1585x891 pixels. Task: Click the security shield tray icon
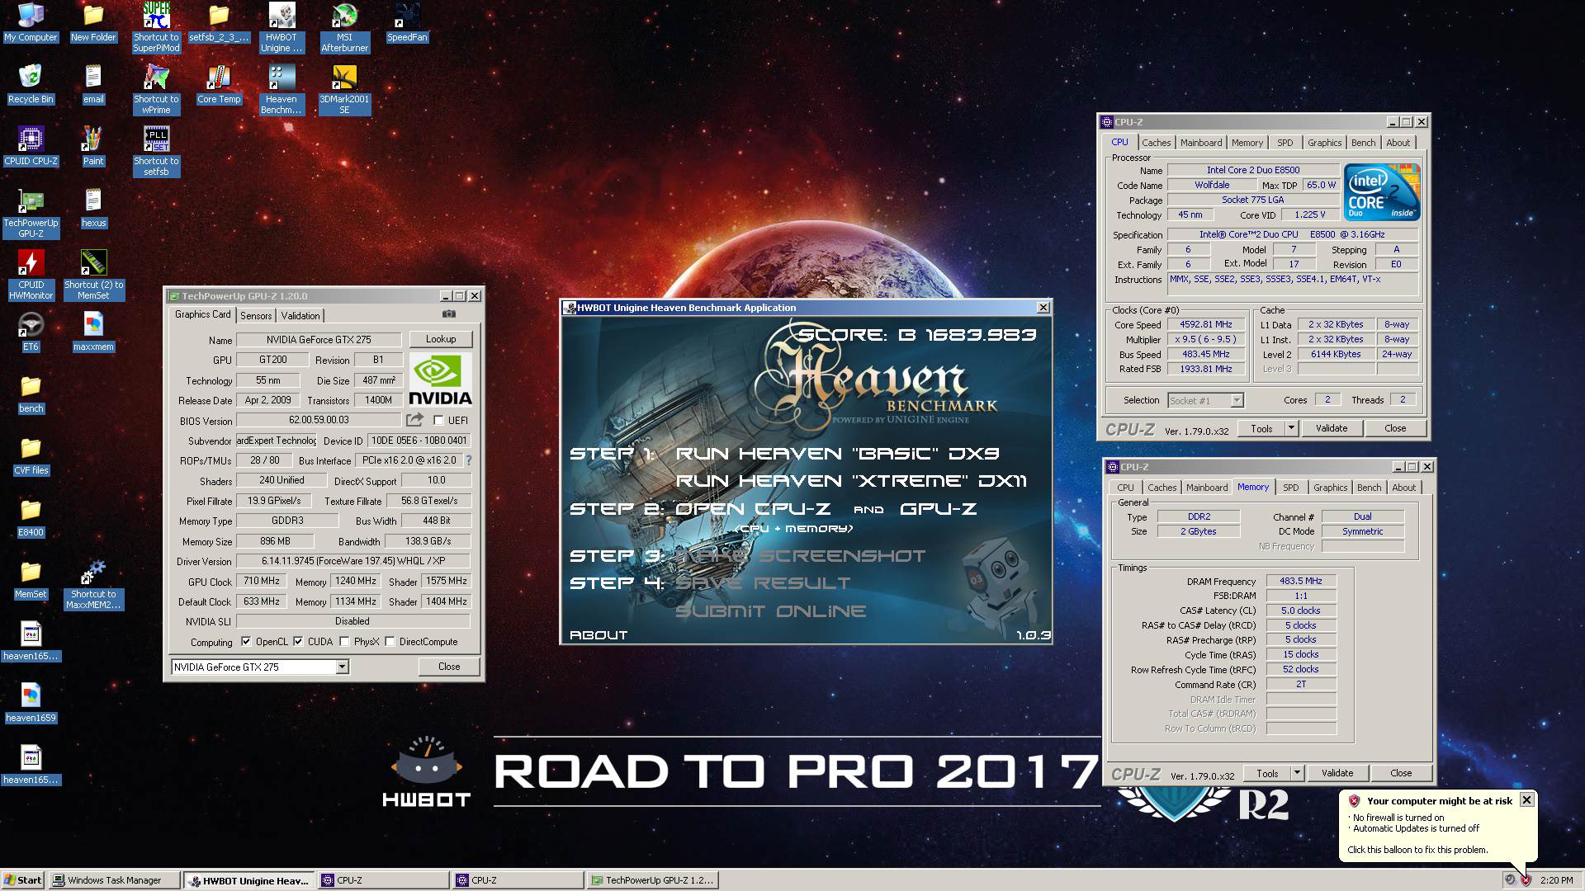(x=1526, y=879)
